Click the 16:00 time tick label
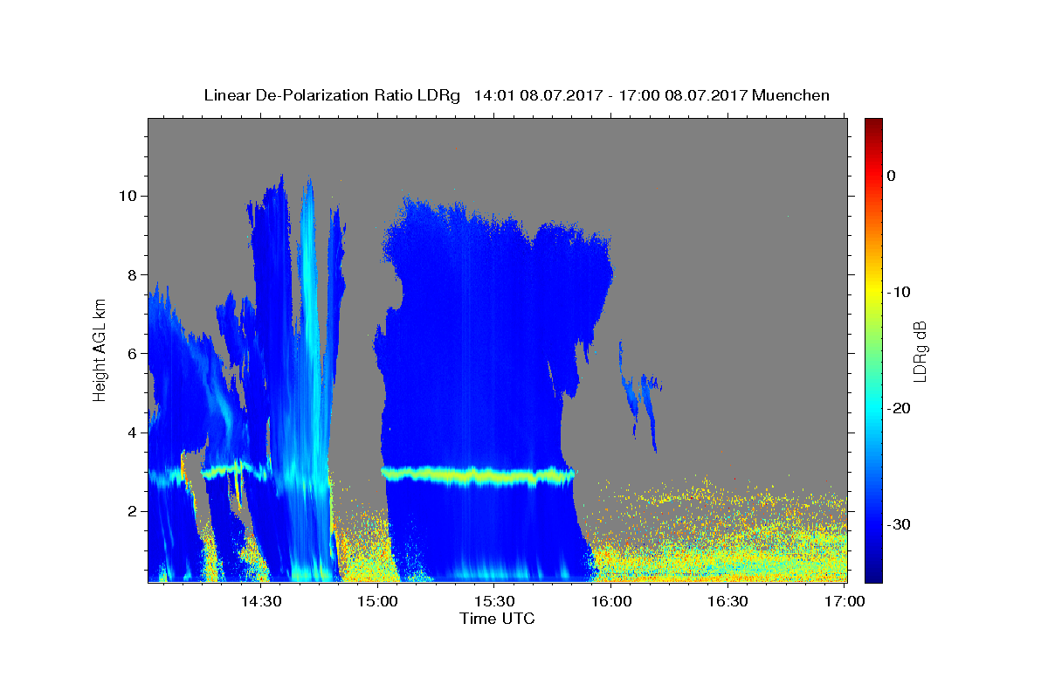The image size is (1048, 699). (610, 602)
